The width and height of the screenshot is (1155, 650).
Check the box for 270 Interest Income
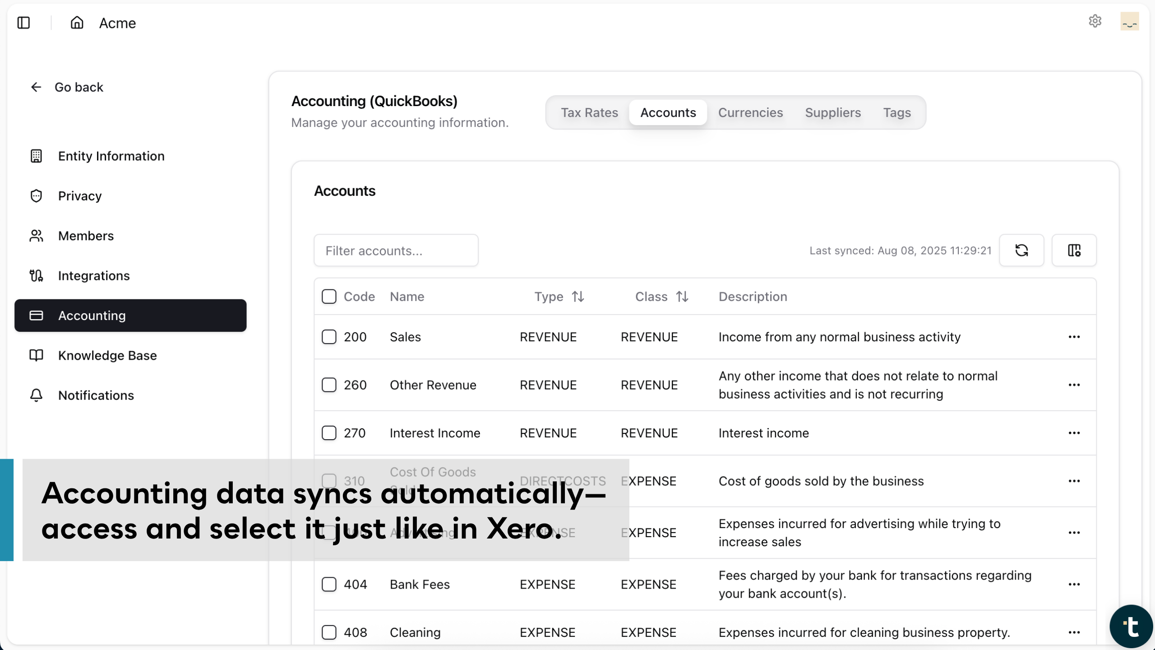[x=329, y=433]
